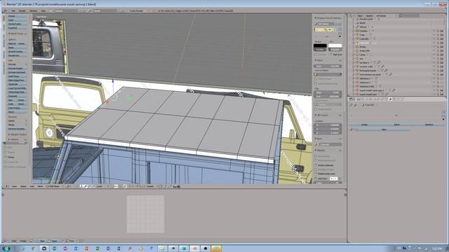Open the UV editor type selector icon
The width and height of the screenshot is (449, 252).
click(x=6, y=241)
